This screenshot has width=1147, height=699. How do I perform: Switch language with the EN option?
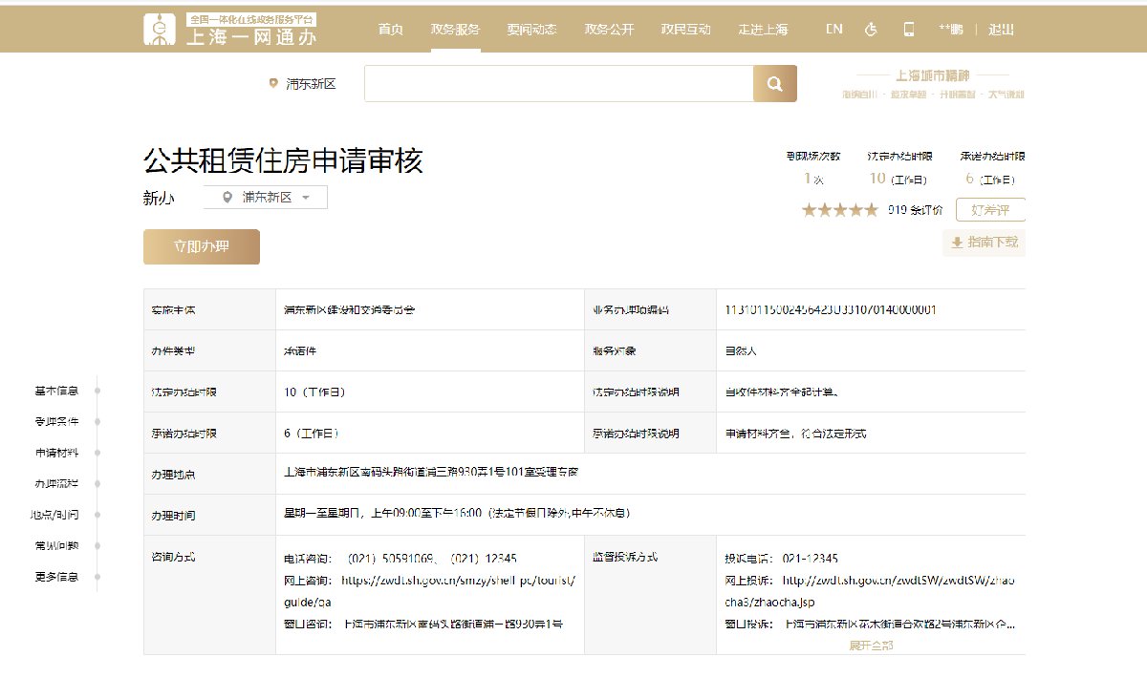(834, 29)
